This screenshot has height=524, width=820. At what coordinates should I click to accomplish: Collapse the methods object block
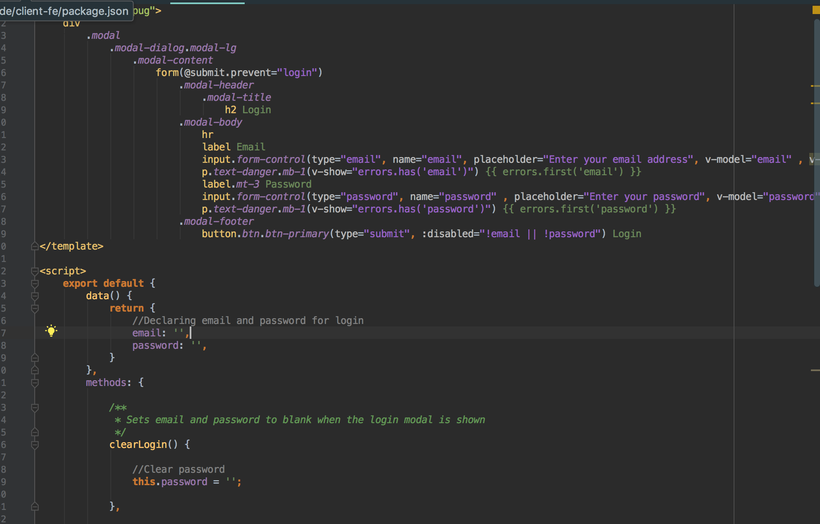(x=35, y=383)
